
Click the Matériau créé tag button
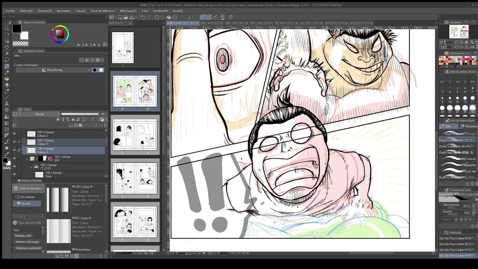point(23,236)
